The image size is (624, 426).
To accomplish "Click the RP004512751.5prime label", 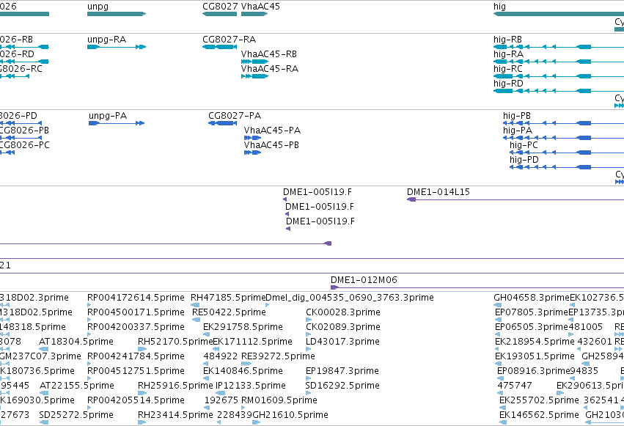I will 136,371.
